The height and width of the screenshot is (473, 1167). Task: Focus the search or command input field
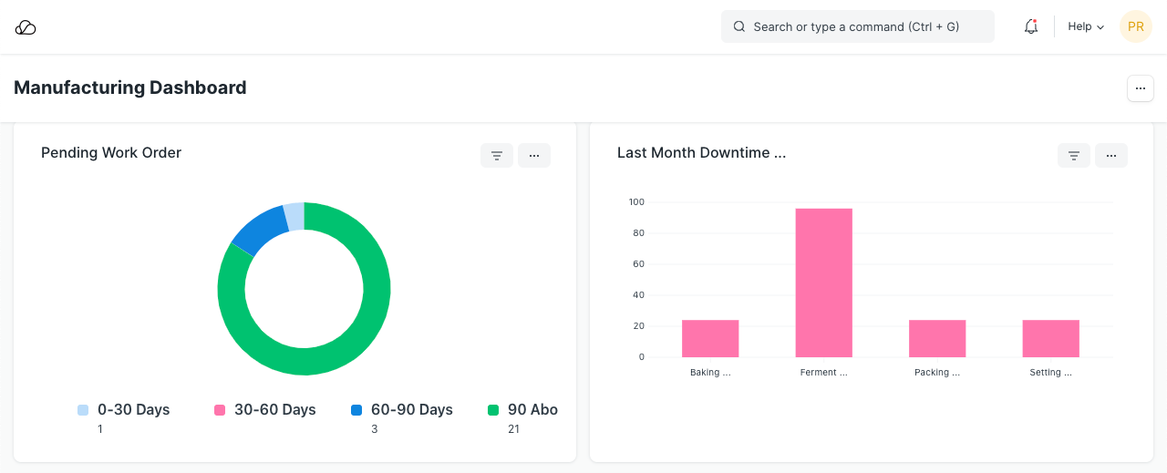[866, 27]
